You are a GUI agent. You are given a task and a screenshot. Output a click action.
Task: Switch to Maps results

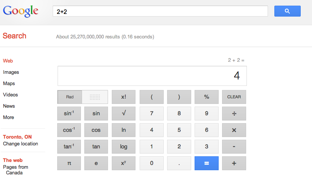[9, 83]
